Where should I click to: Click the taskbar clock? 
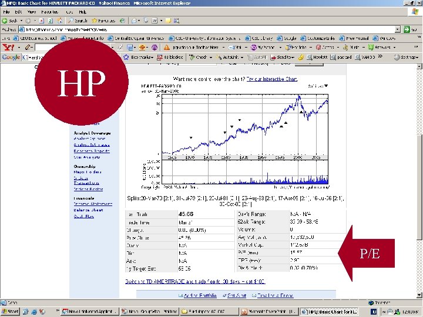[x=409, y=312]
